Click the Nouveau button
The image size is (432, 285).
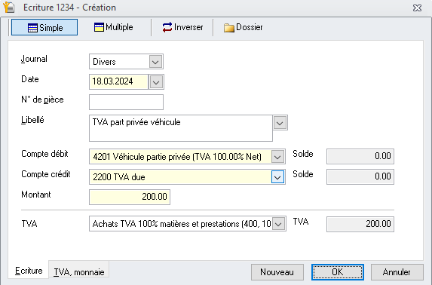277,272
